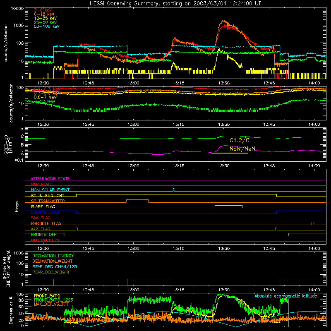This screenshot has width=331, height=331.
Task: Select the ATTENUATOR_STATE flag label
Action: pyautogui.click(x=50, y=179)
